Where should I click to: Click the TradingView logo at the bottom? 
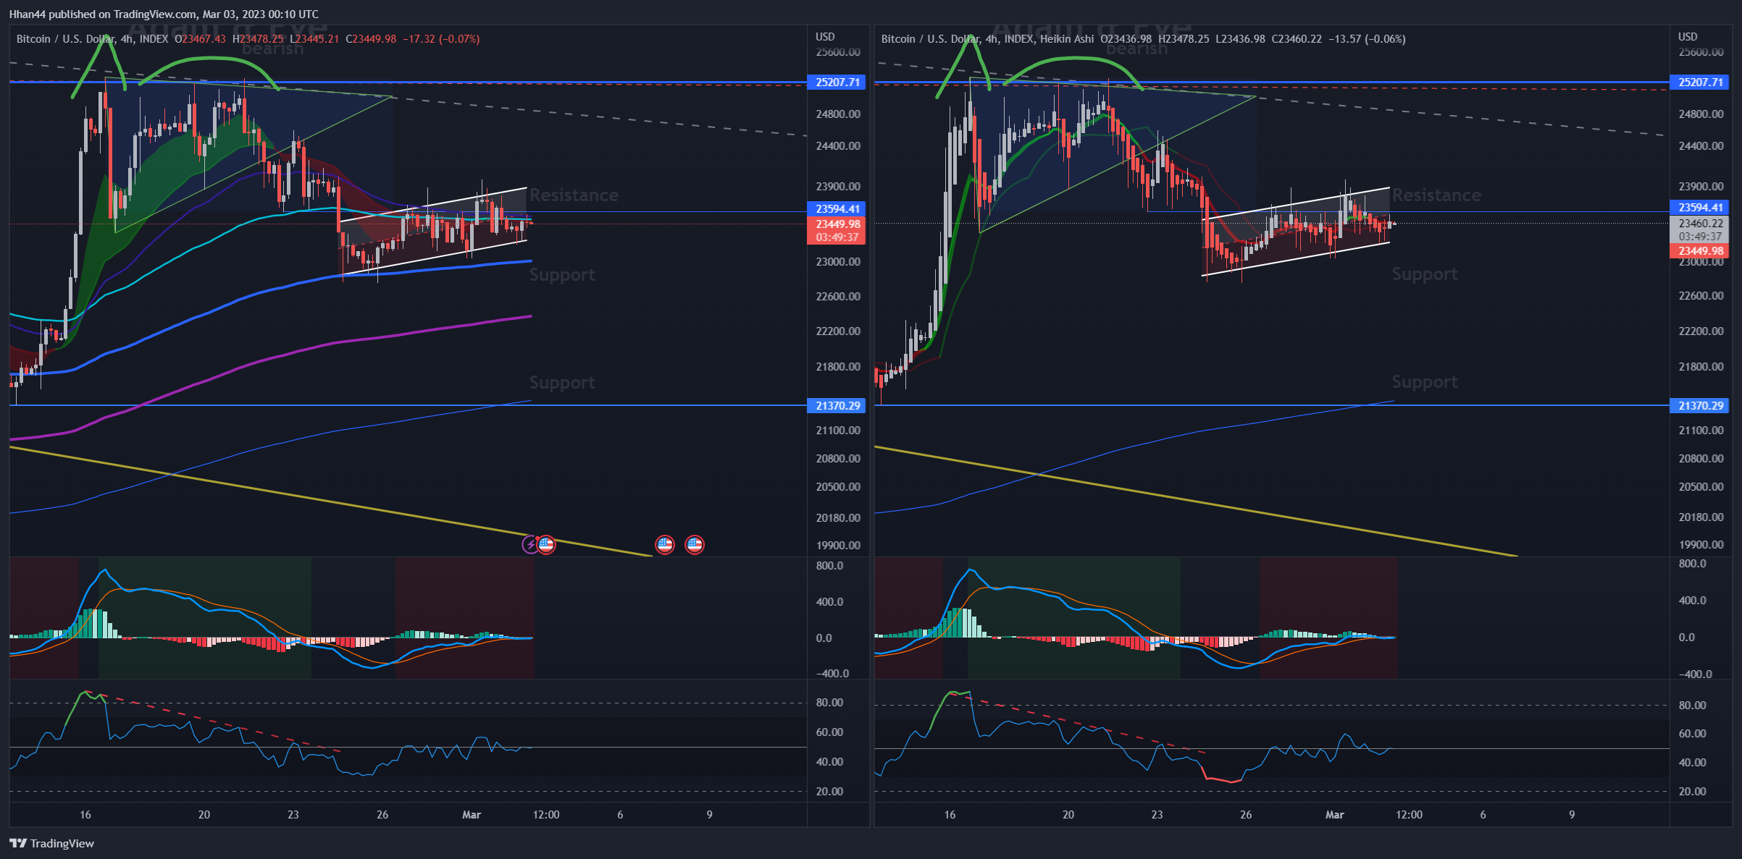pos(51,843)
